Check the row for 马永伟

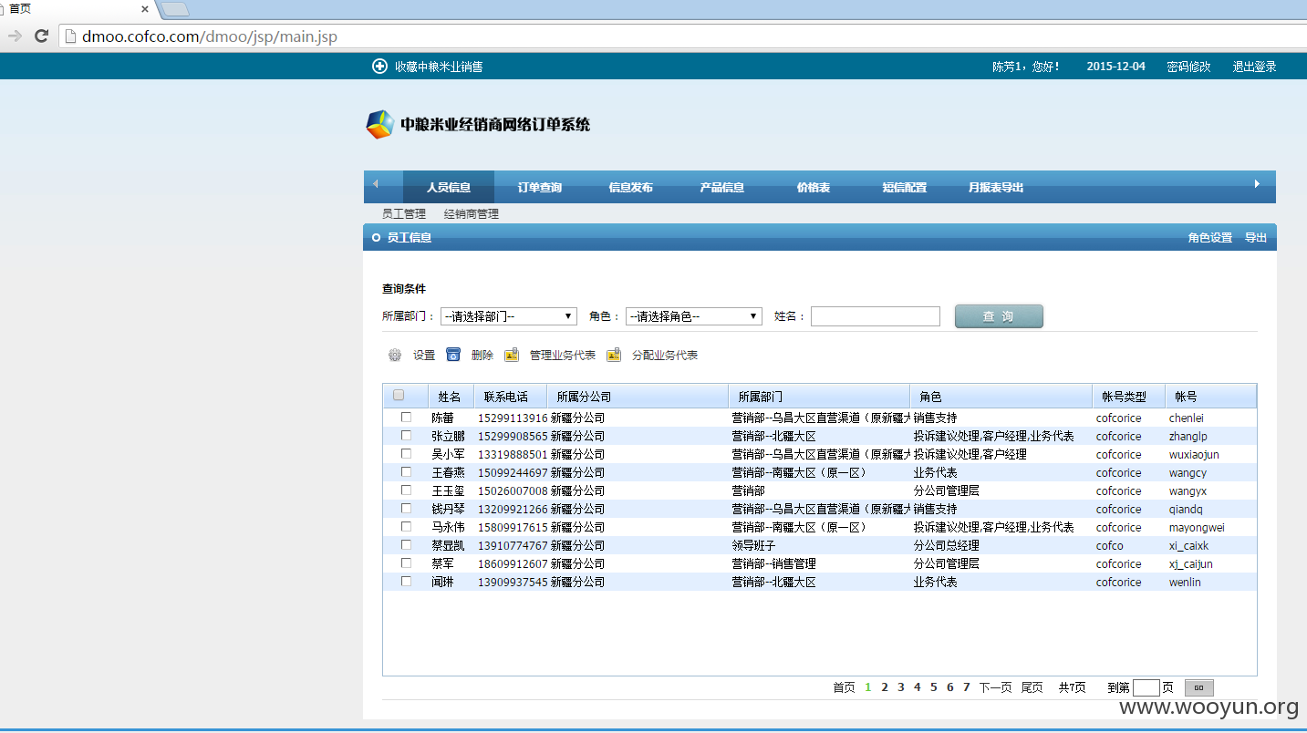click(406, 526)
